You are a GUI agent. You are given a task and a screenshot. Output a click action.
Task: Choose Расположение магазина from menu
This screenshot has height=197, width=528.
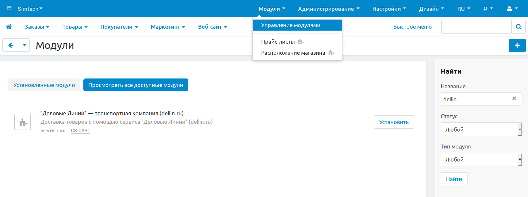click(293, 53)
